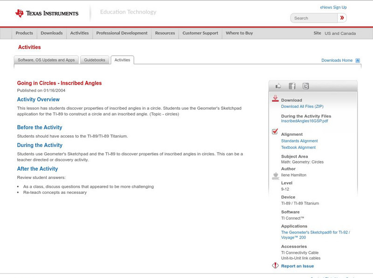This screenshot has width=373, height=278.
Task: Click inside the Search input field
Action: click(x=314, y=18)
